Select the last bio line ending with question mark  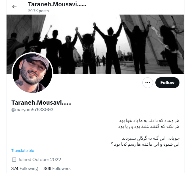click(x=145, y=144)
